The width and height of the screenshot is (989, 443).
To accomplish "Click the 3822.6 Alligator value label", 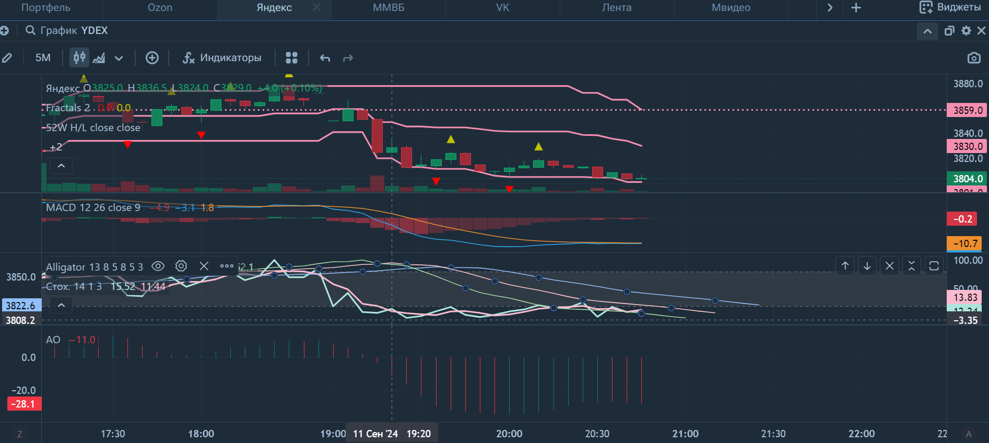I will pos(21,306).
